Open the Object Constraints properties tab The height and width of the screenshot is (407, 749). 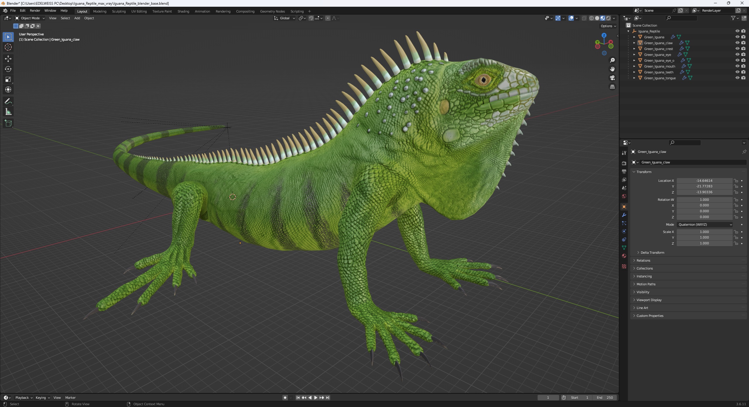click(x=624, y=239)
